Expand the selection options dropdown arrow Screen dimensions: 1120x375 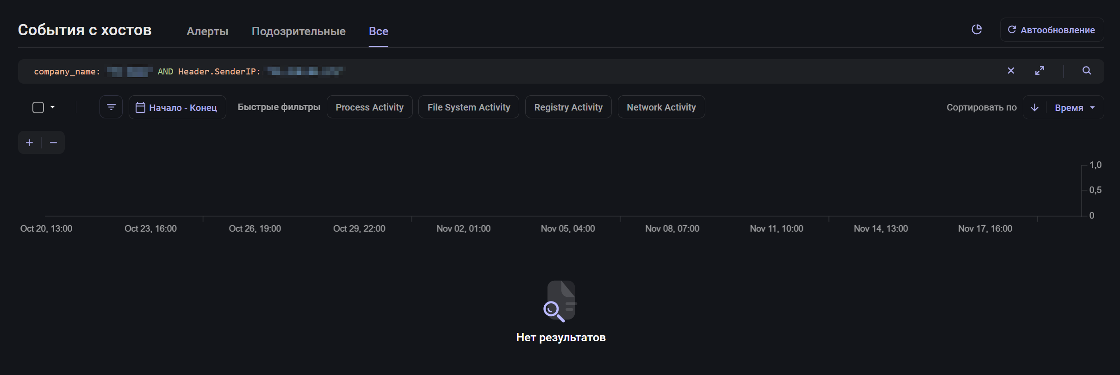click(x=53, y=107)
